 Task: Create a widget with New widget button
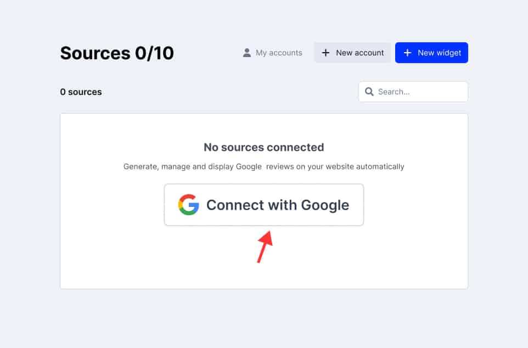point(431,53)
